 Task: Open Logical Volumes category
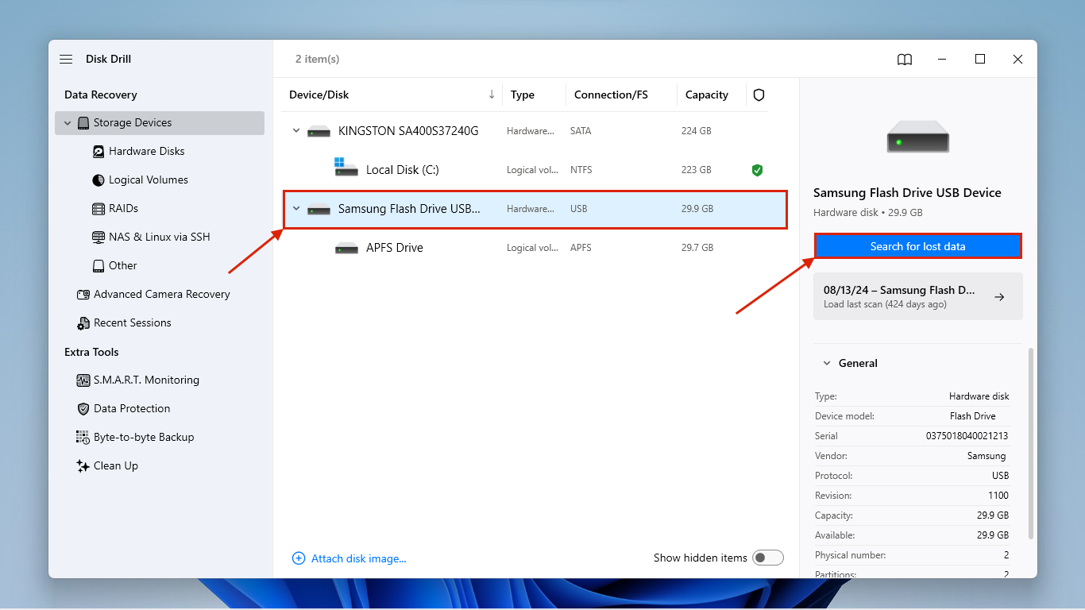tap(148, 180)
